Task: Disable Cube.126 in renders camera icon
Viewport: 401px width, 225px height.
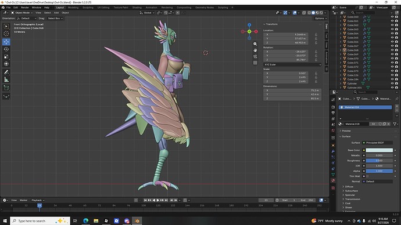Action: click(x=396, y=75)
